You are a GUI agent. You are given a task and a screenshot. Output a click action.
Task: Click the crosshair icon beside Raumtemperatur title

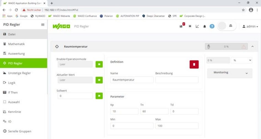[57, 46]
